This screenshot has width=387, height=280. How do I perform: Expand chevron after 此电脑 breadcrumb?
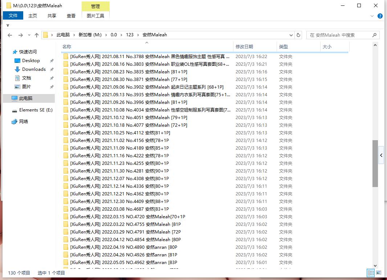point(74,35)
